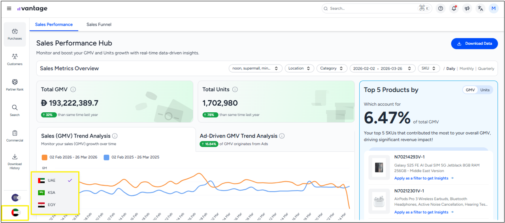505x223 pixels.
Task: Click the Download Data button
Action: (x=474, y=43)
